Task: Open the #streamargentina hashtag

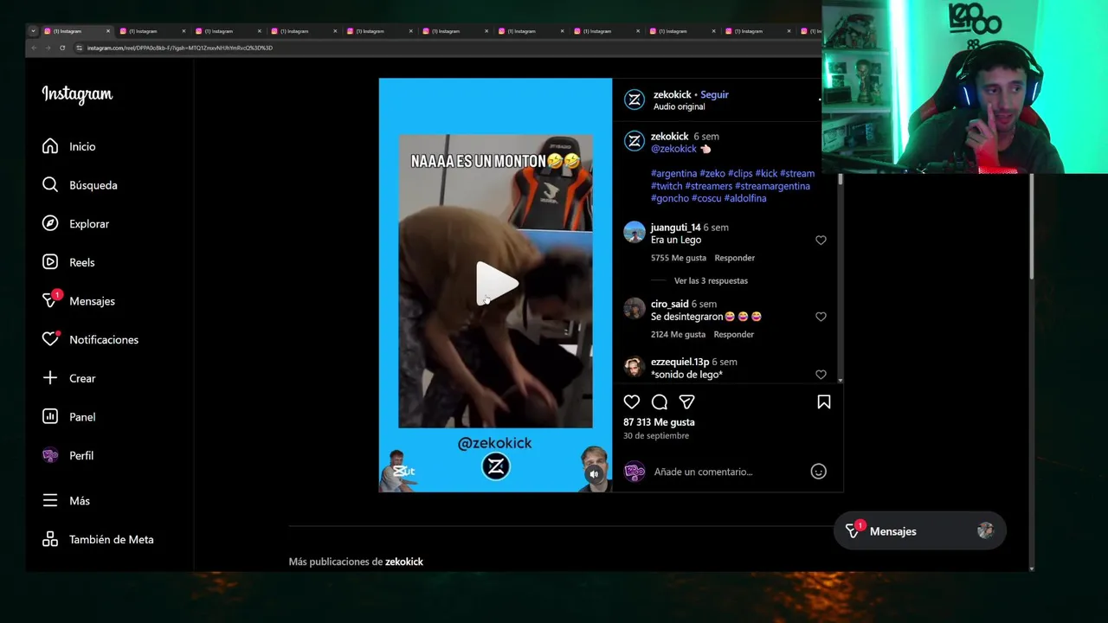Action: point(772,186)
